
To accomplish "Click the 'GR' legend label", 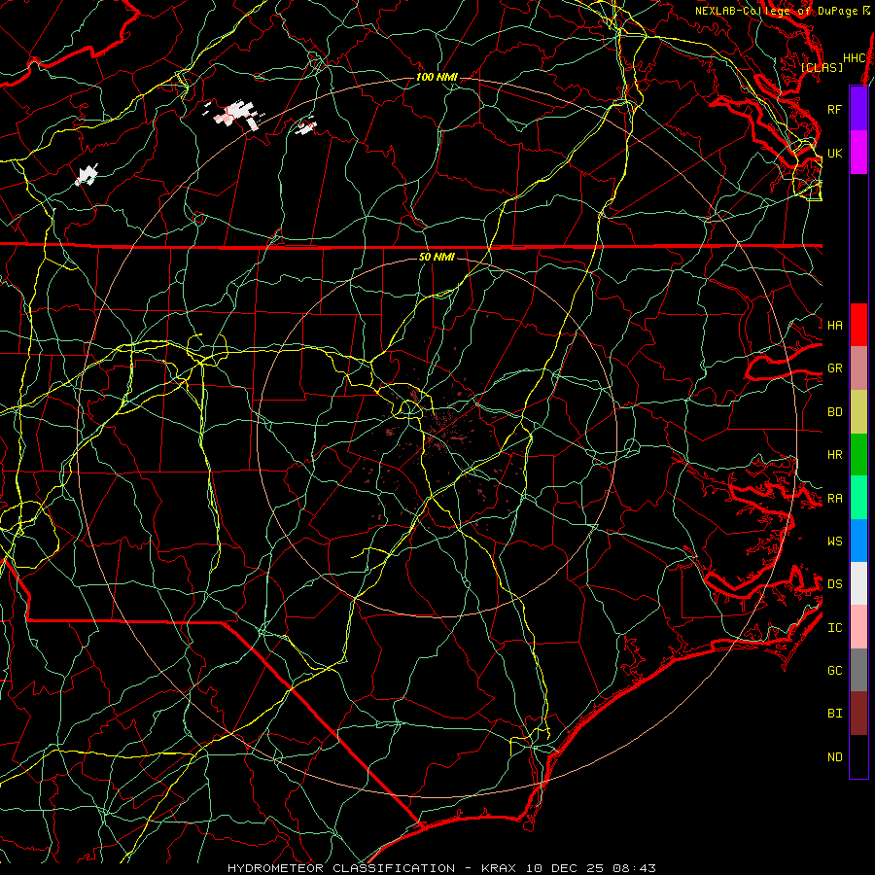I will click(x=834, y=368).
